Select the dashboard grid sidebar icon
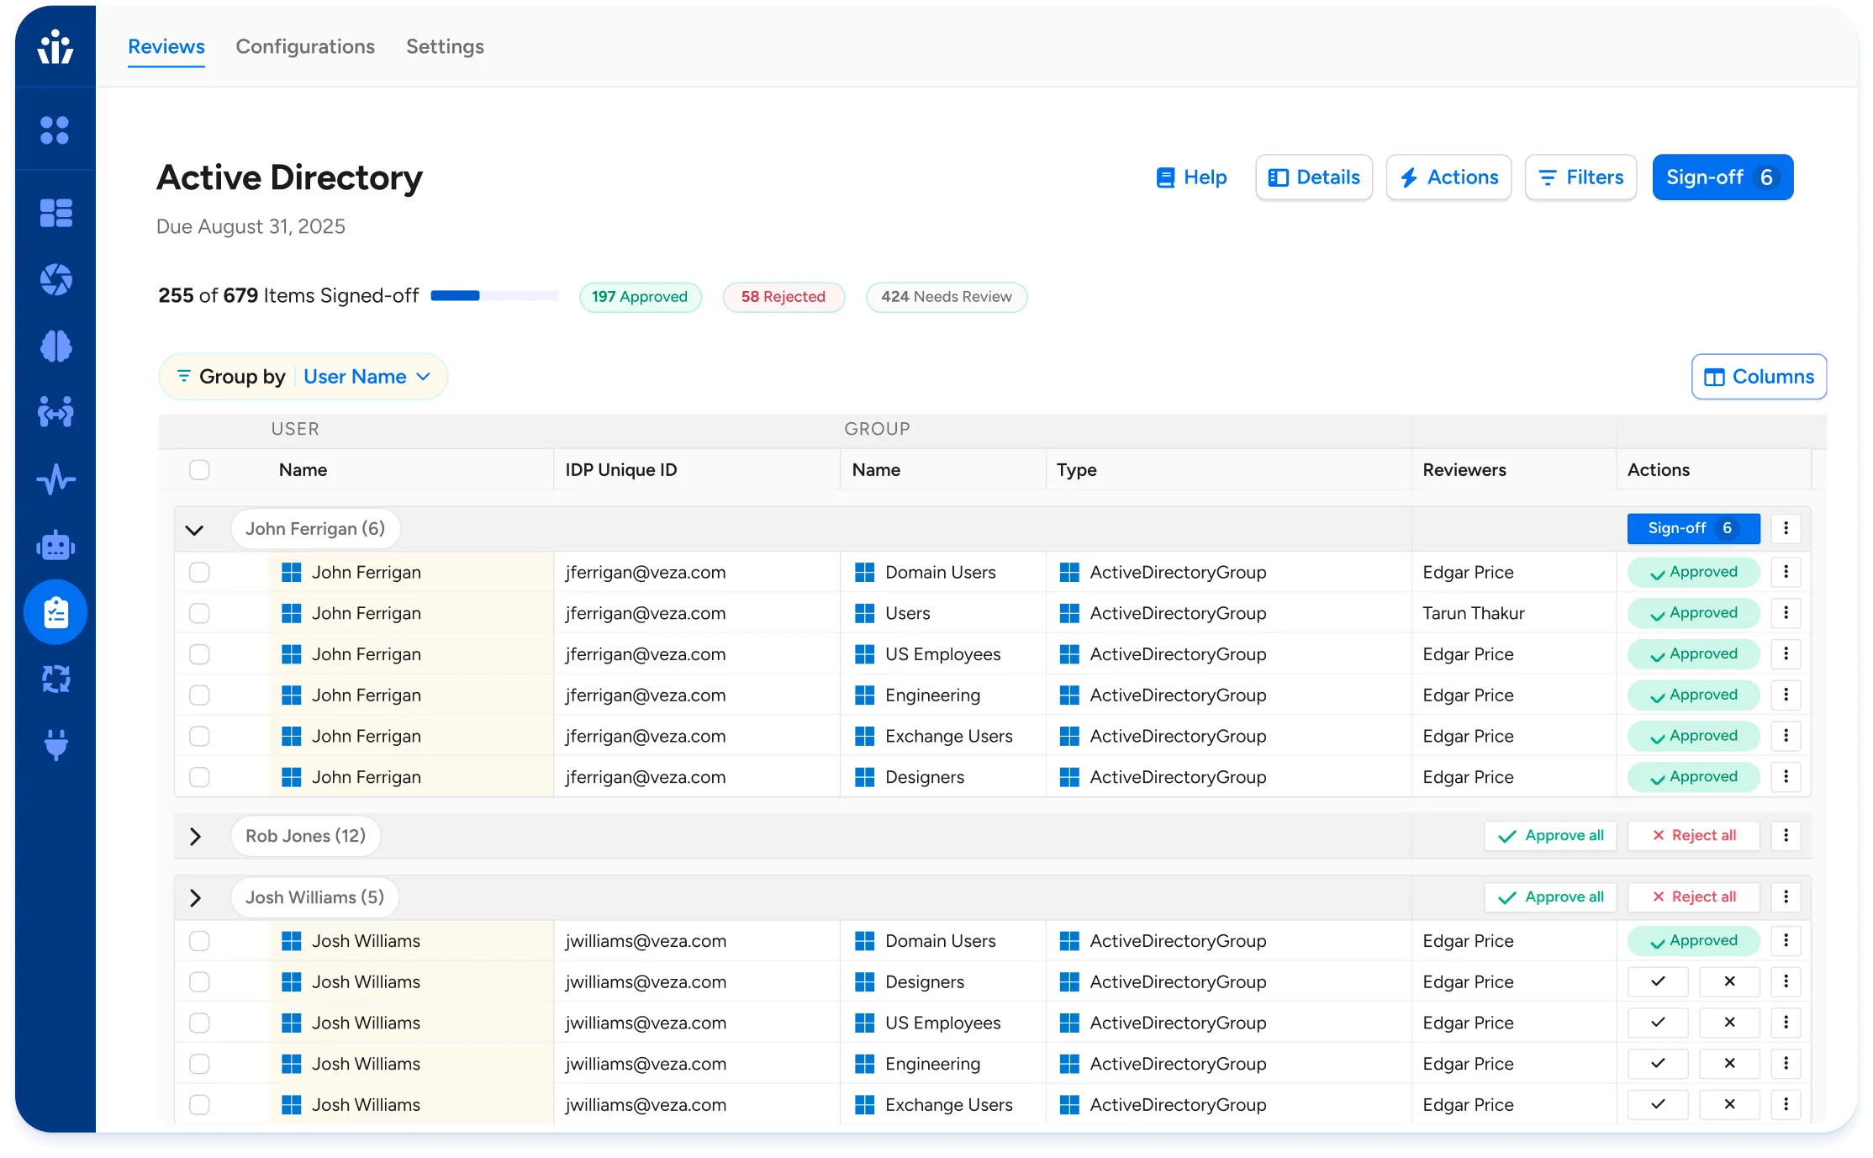 point(55,213)
